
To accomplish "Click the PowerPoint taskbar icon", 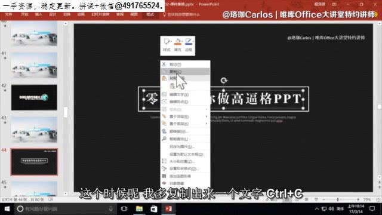I will [x=168, y=209].
